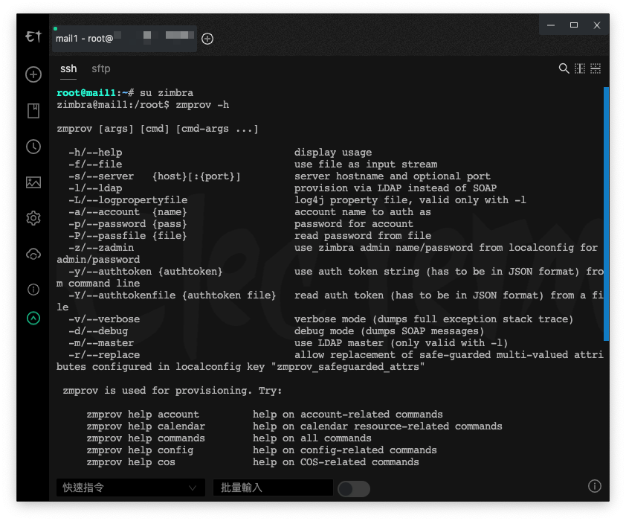This screenshot has width=626, height=521.
Task: Click the "display usage" description text
Action: [333, 153]
